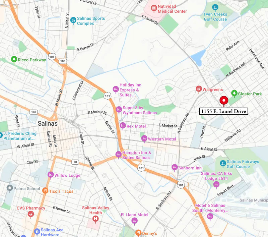Click the Holiday Inn Express hotel icon
This screenshot has height=237, width=268.
[x=116, y=89]
